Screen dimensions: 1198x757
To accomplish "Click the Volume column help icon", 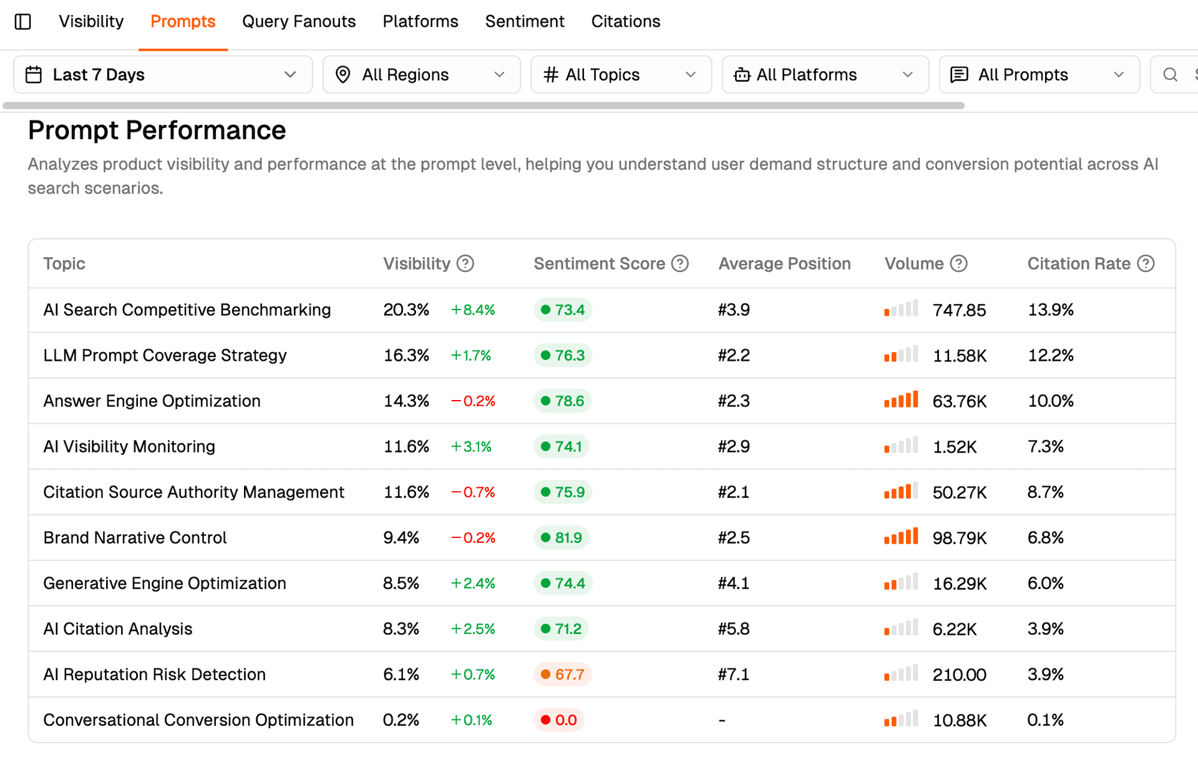I will click(x=959, y=263).
